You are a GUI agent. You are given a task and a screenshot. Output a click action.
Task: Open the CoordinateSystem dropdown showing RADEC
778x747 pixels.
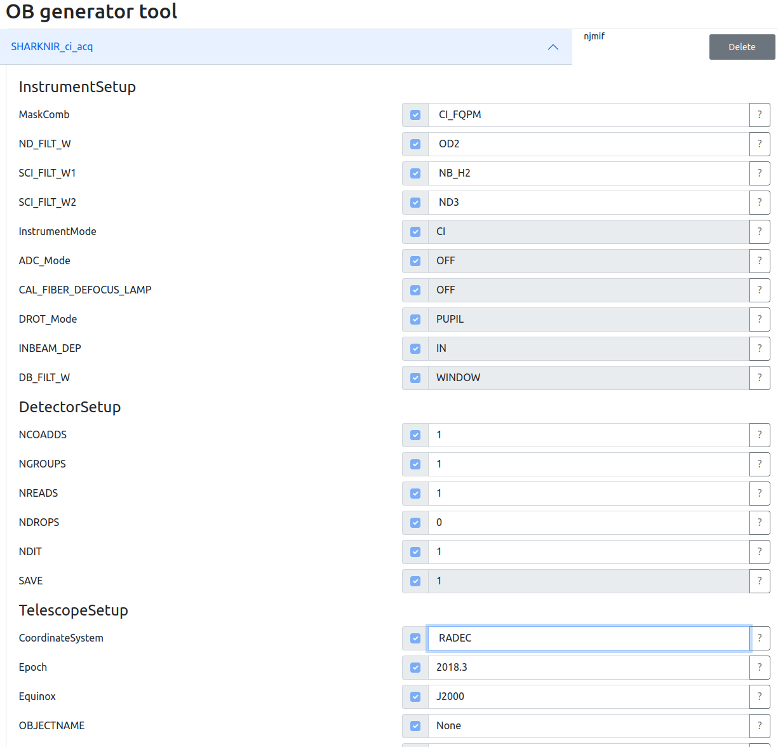588,638
